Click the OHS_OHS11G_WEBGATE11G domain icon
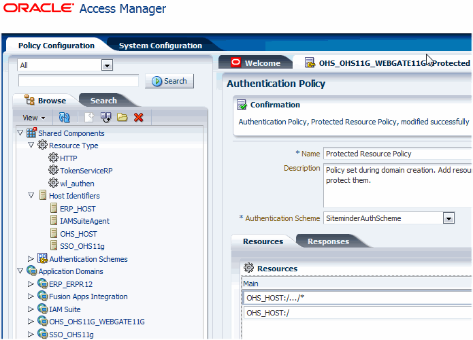This screenshot has width=473, height=340. tap(42, 321)
